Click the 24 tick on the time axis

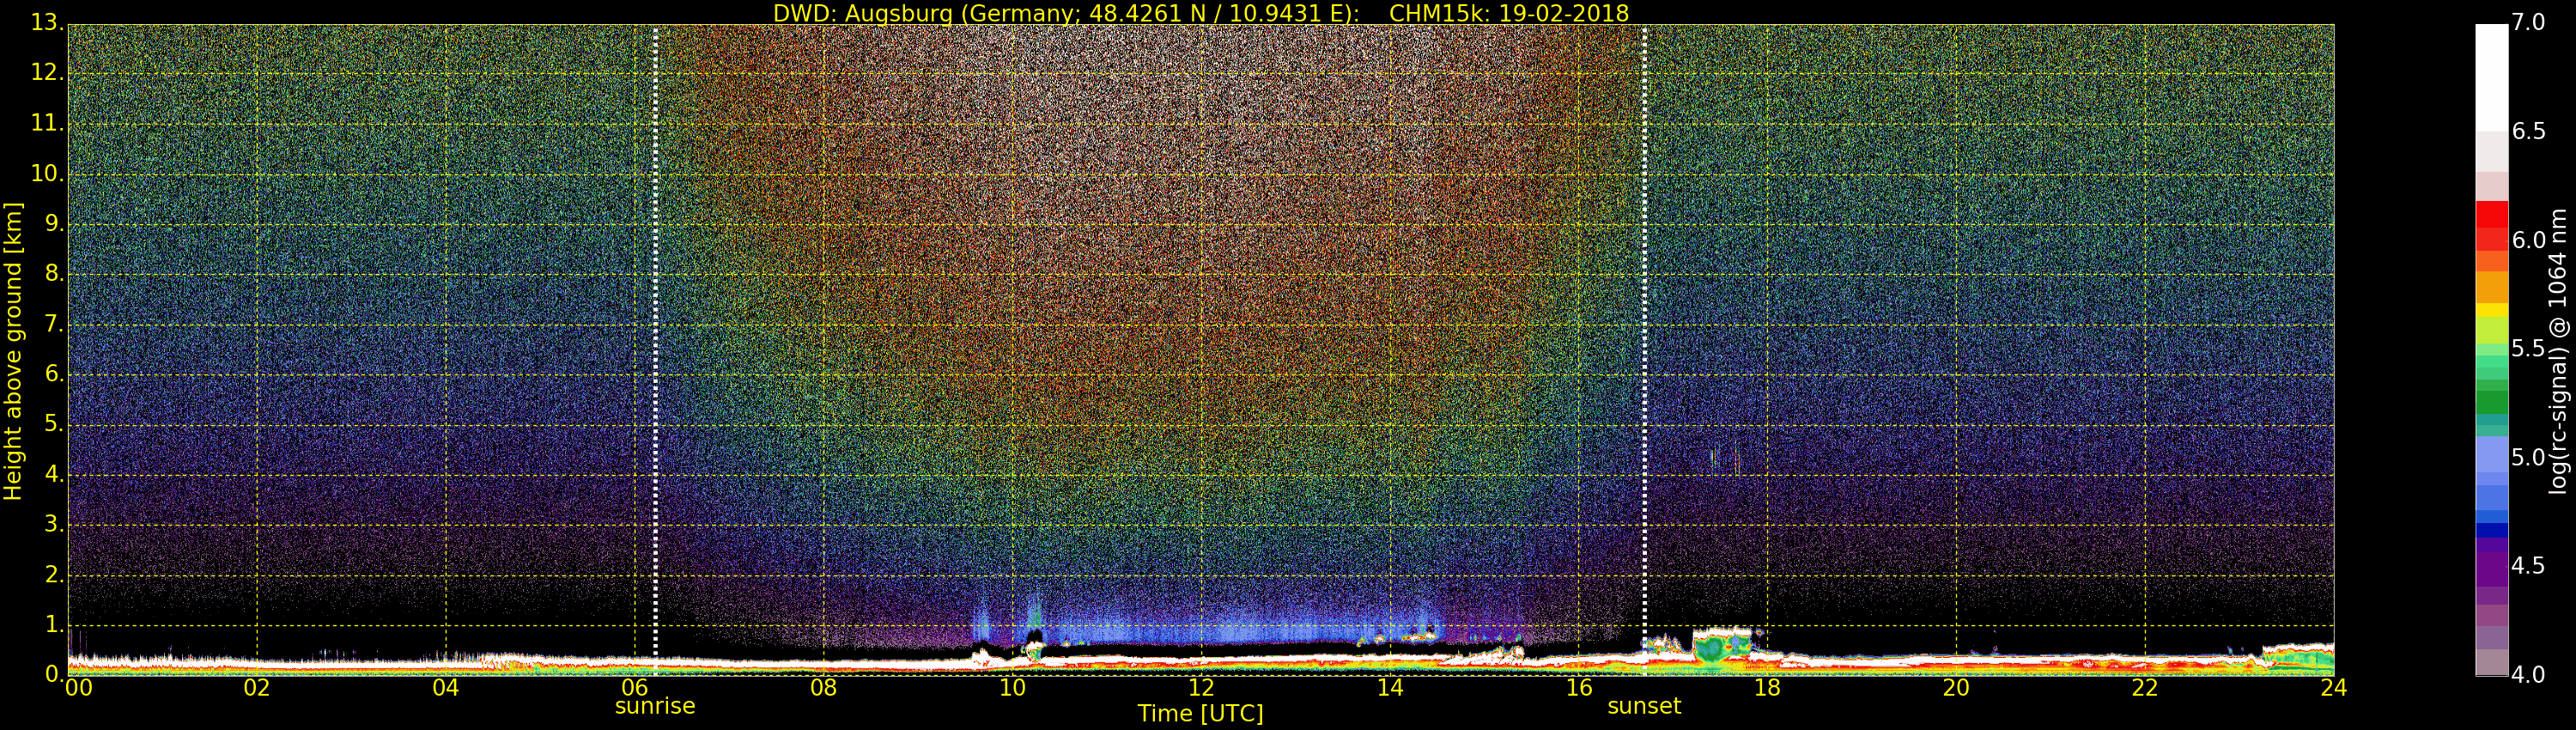2333,688
